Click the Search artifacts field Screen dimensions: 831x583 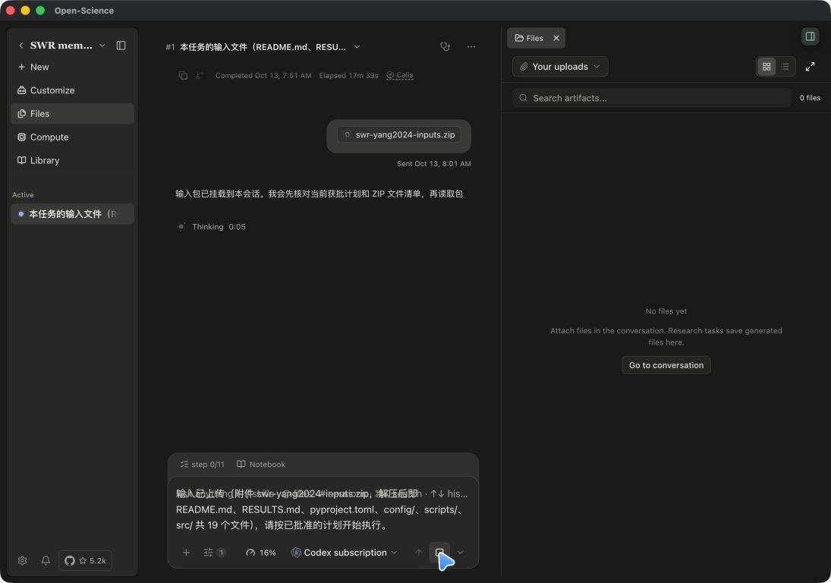[x=651, y=98]
